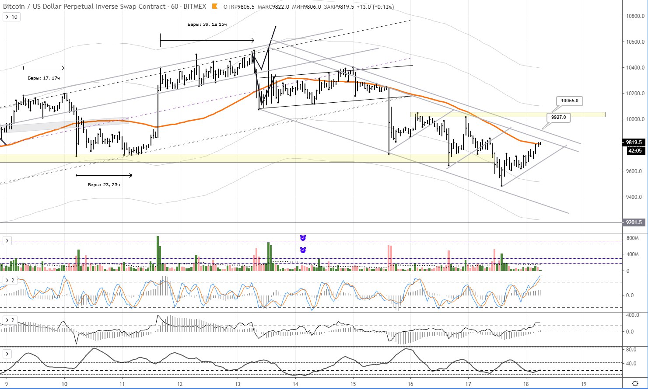Click the МИН9806.0 low value
648x389 pixels.
306,7
